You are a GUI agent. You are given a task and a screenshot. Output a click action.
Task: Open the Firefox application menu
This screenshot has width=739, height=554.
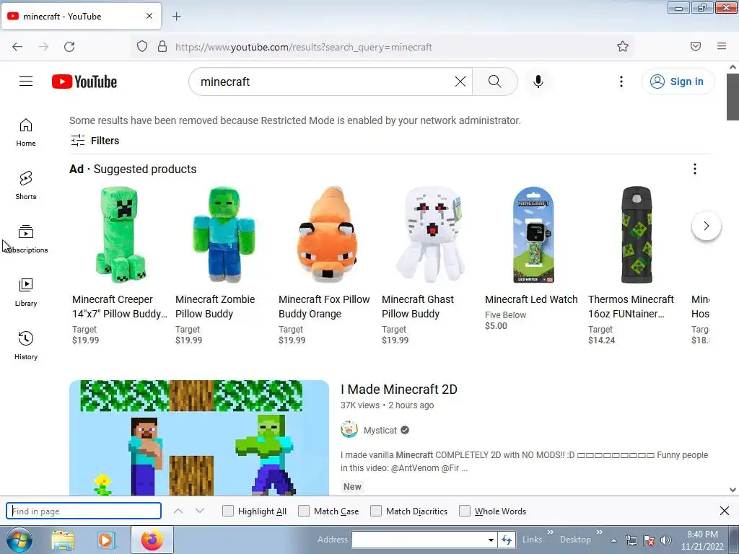click(x=722, y=47)
